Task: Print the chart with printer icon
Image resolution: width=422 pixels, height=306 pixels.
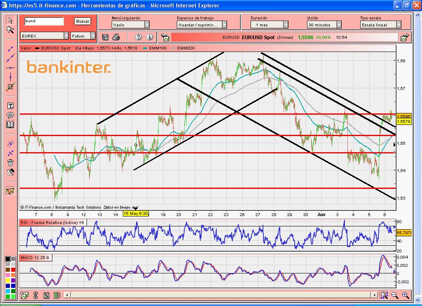Action: coord(116,37)
